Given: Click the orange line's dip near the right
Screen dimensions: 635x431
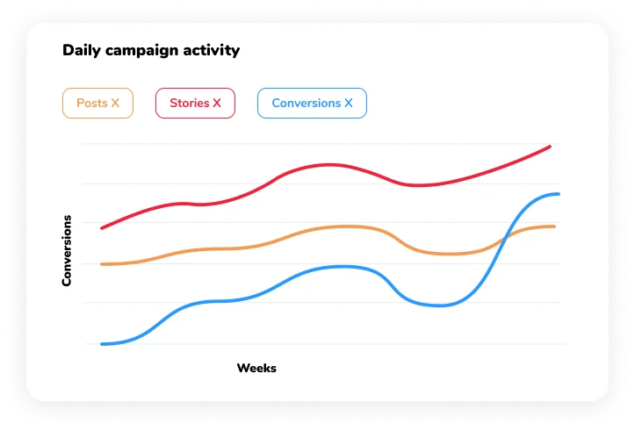Looking at the screenshot, I should pyautogui.click(x=448, y=255).
